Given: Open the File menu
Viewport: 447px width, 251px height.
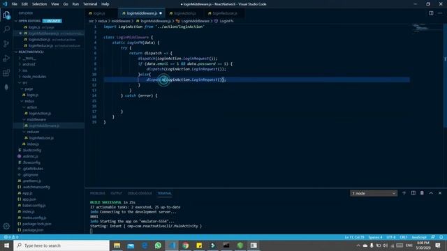Looking at the screenshot, I should pyautogui.click(x=14, y=4).
